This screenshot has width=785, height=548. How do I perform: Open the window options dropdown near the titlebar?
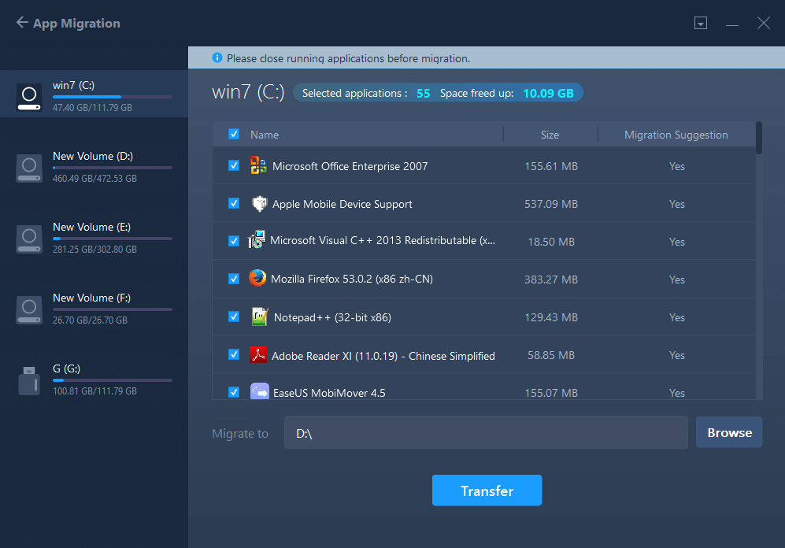pyautogui.click(x=700, y=23)
